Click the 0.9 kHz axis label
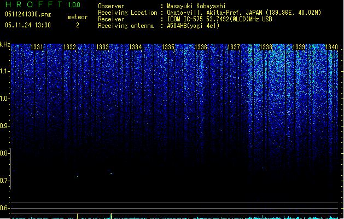The width and height of the screenshot is (344, 219). (4, 126)
